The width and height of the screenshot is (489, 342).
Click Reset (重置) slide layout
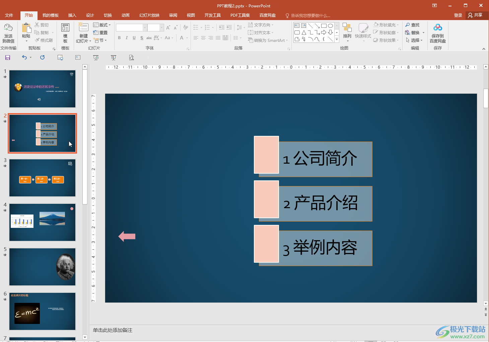click(x=100, y=32)
